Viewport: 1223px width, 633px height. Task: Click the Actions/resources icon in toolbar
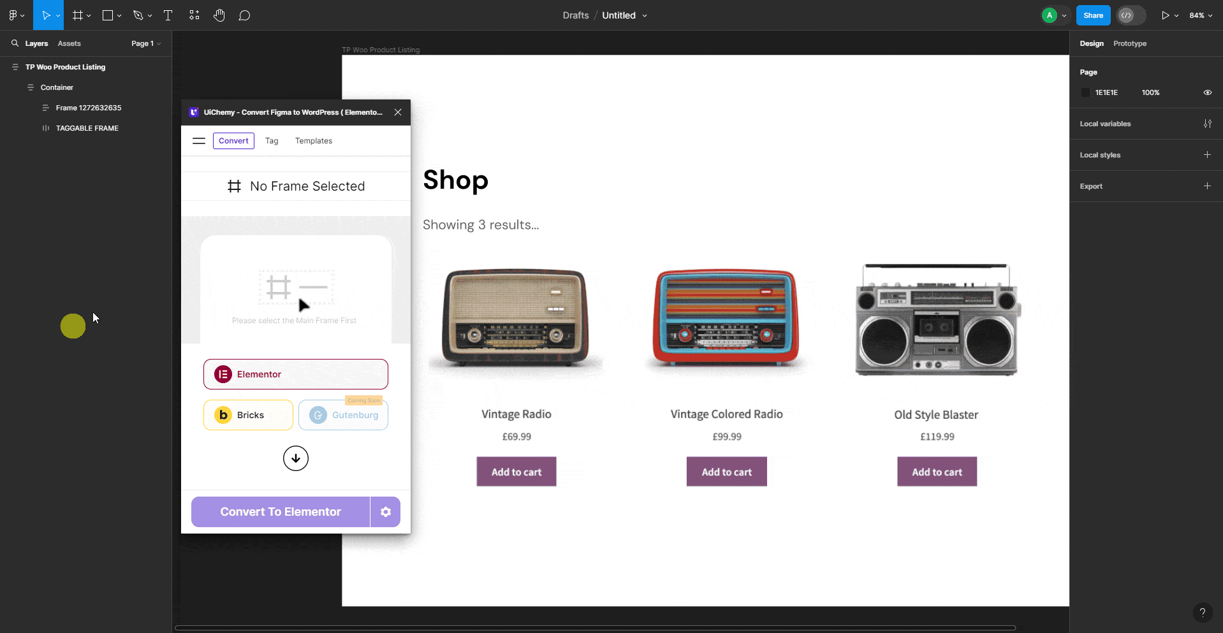pyautogui.click(x=194, y=15)
